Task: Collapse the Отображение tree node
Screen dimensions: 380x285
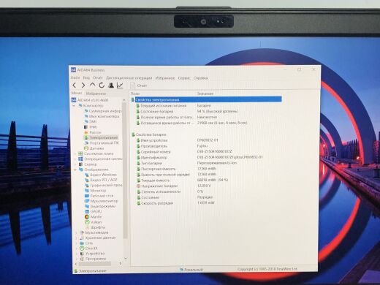Action: click(75, 170)
